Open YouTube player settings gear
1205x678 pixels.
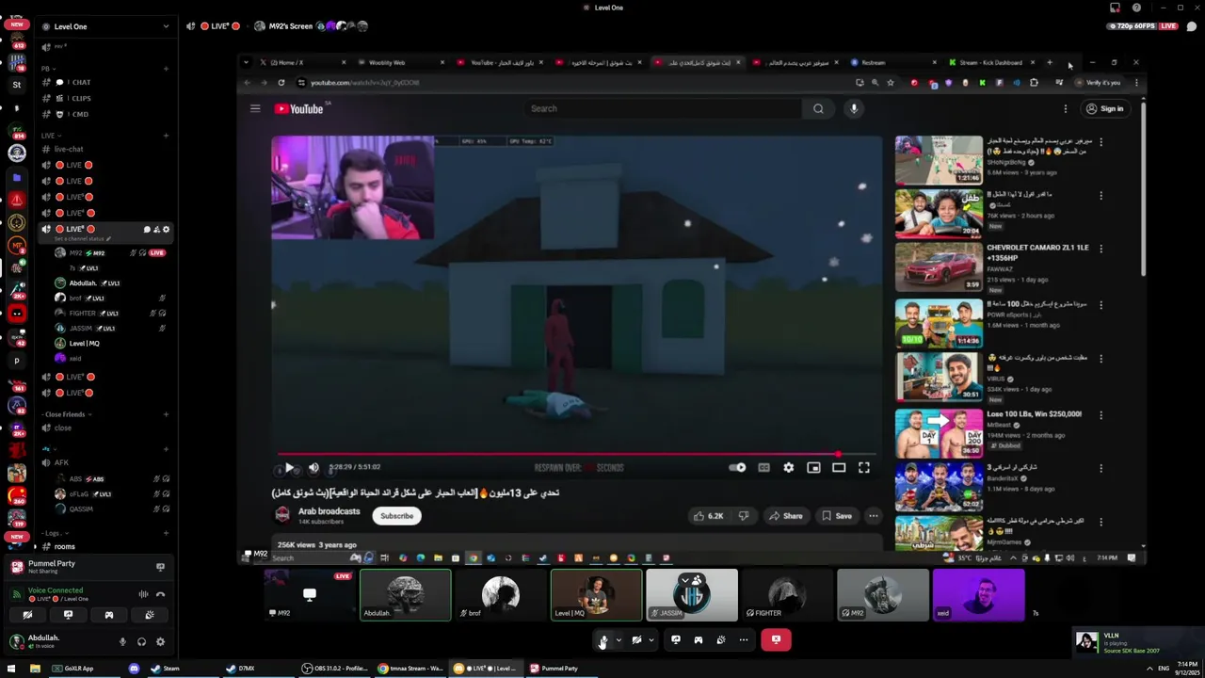pyautogui.click(x=789, y=467)
